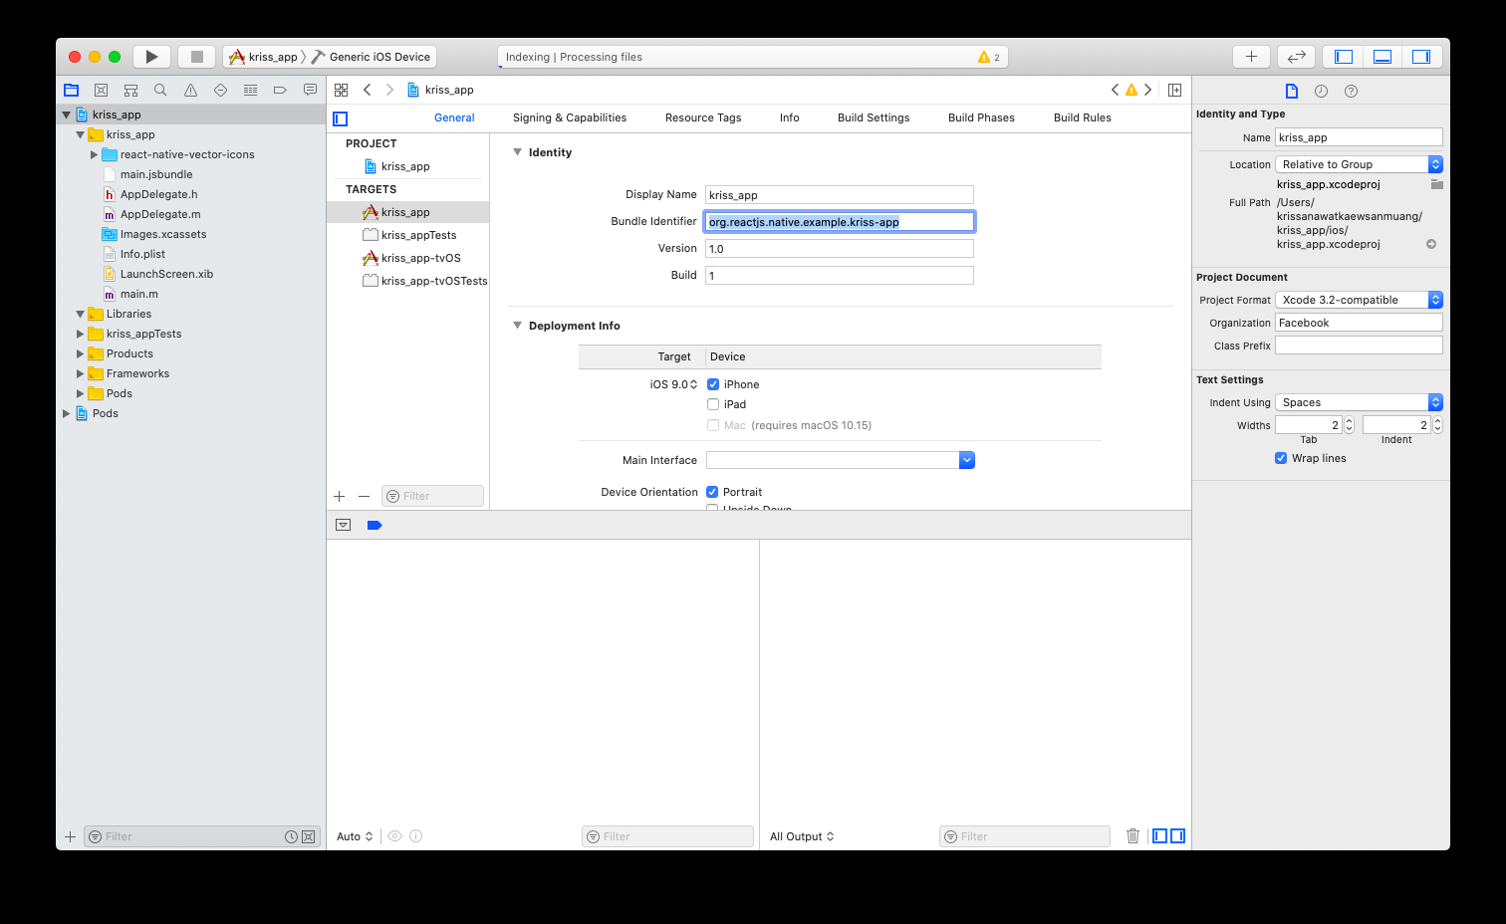Open the Resource Tags tab
Screen dimensions: 1506x924
(703, 117)
